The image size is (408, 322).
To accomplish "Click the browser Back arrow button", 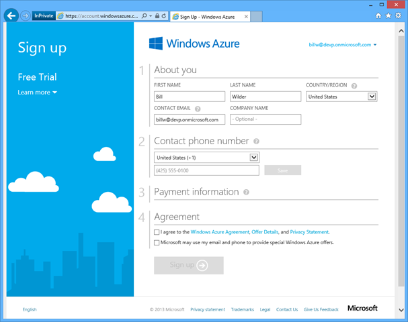I will (x=11, y=15).
